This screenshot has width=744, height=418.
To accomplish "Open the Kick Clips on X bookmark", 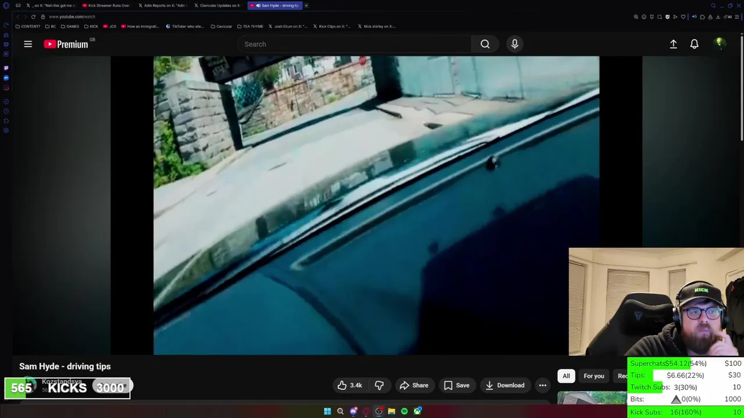I will pos(332,26).
